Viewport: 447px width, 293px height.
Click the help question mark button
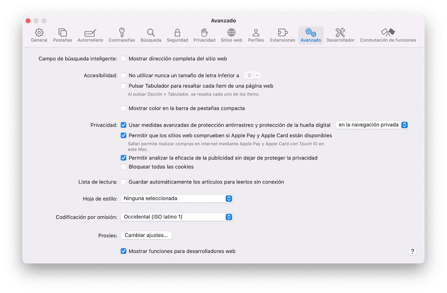tap(412, 252)
